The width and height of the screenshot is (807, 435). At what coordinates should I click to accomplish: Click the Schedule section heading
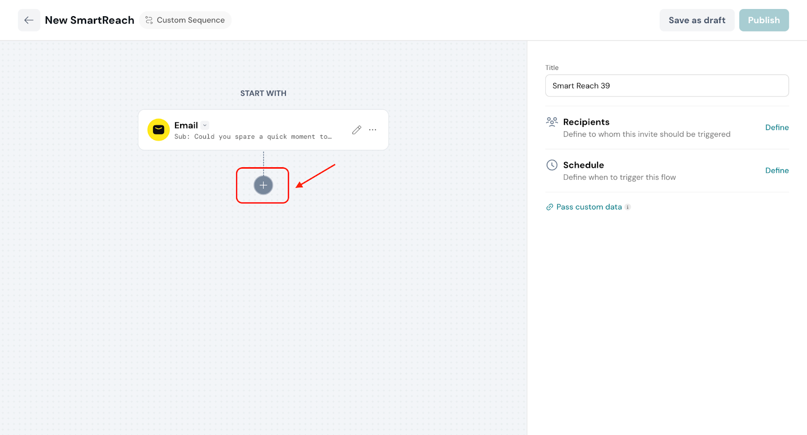584,165
